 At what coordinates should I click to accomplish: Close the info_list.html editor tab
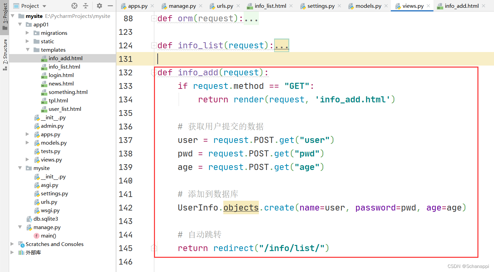[291, 6]
